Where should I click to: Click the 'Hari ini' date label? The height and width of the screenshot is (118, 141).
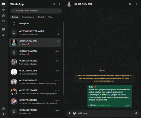coord(102,71)
